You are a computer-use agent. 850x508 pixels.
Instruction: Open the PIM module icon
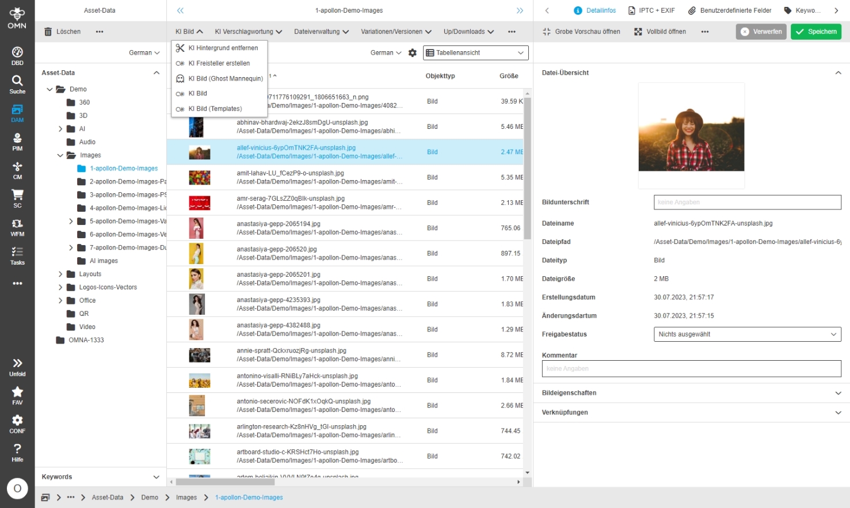pos(17,142)
